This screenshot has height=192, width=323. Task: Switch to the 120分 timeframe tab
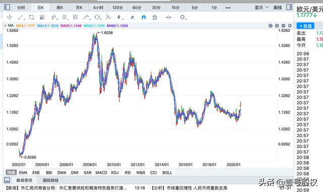click(118, 8)
